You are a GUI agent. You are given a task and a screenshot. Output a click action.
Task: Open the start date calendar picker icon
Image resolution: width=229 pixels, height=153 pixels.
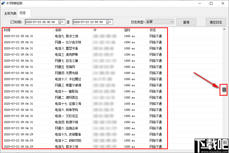pyautogui.click(x=60, y=22)
